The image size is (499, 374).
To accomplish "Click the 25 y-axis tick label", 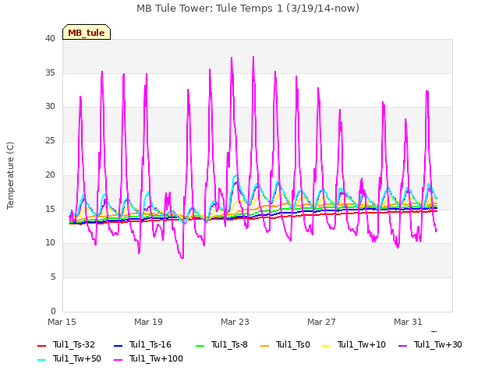I will point(50,140).
